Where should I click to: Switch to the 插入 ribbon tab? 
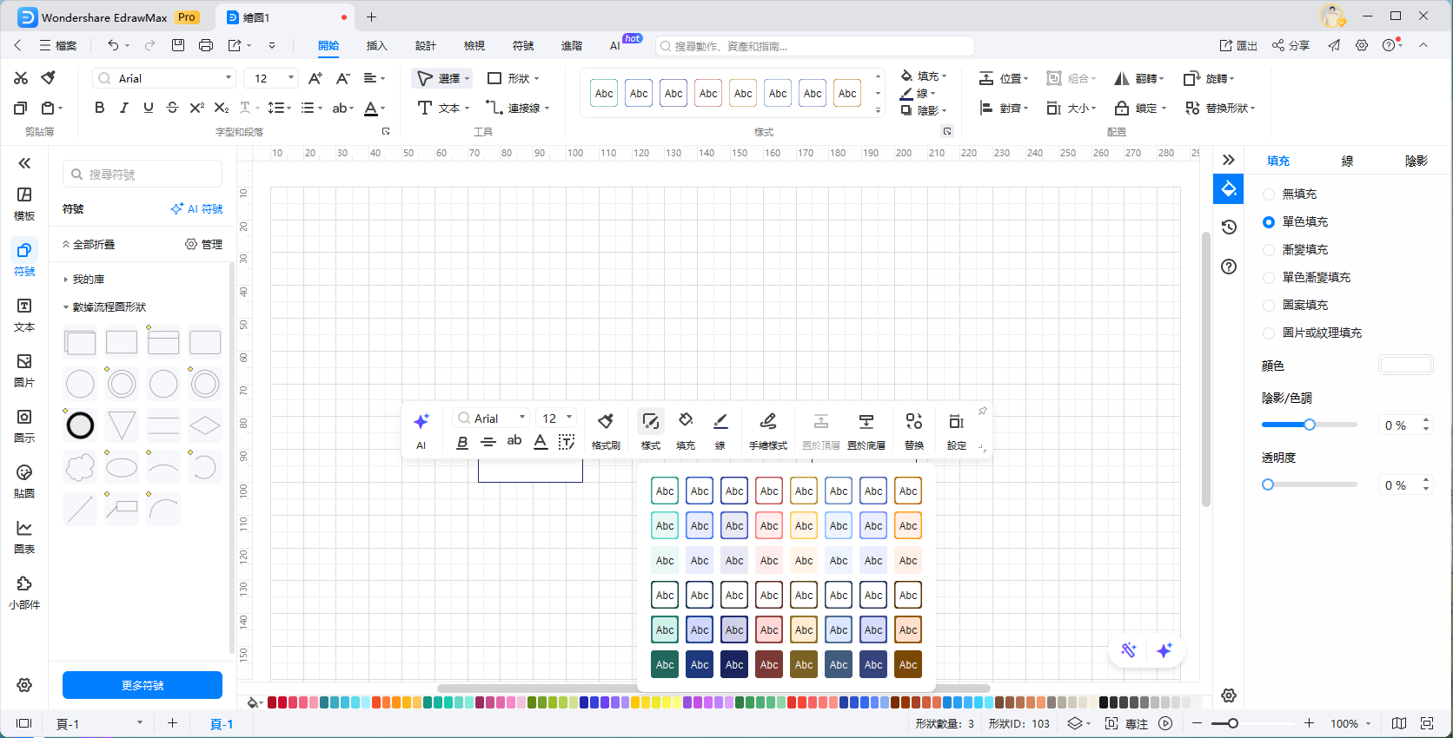click(376, 46)
